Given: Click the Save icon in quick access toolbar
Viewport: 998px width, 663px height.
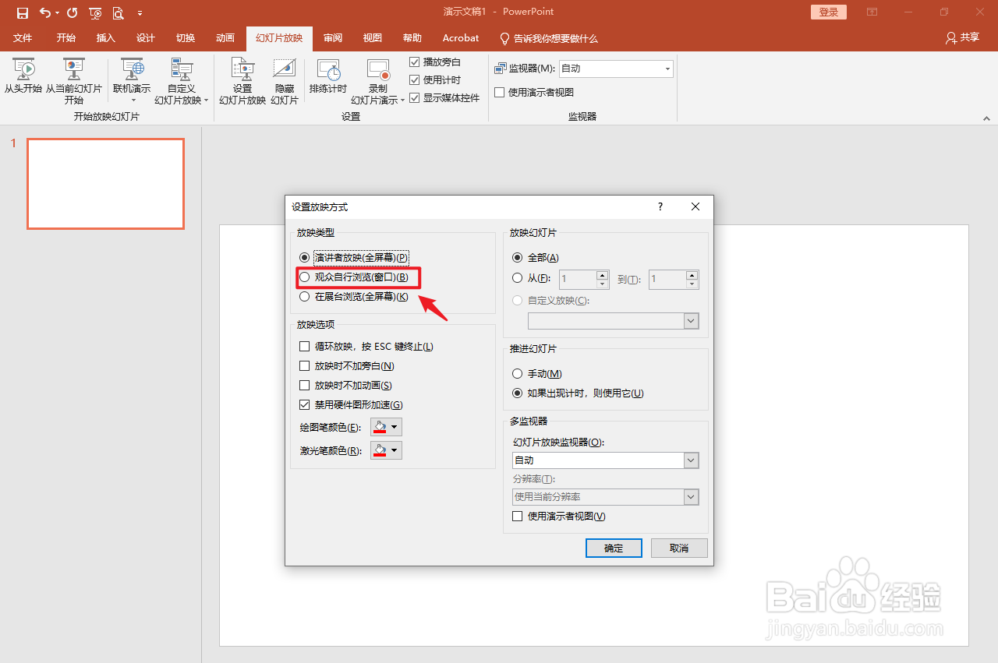Looking at the screenshot, I should point(23,12).
